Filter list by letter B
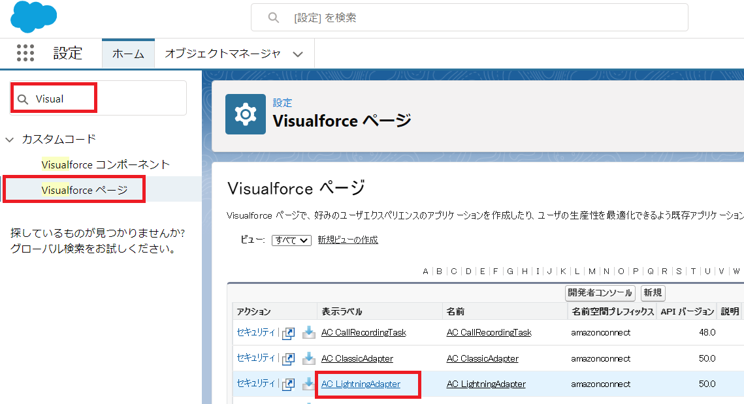Image resolution: width=744 pixels, height=404 pixels. (440, 272)
